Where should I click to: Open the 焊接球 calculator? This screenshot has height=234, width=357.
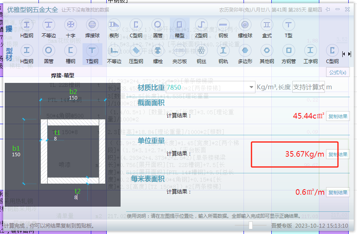(x=92, y=29)
